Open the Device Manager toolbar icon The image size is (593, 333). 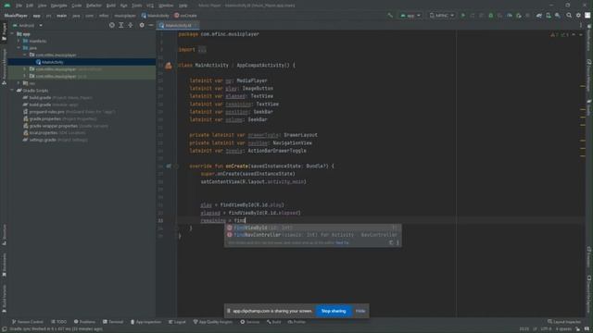549,16
